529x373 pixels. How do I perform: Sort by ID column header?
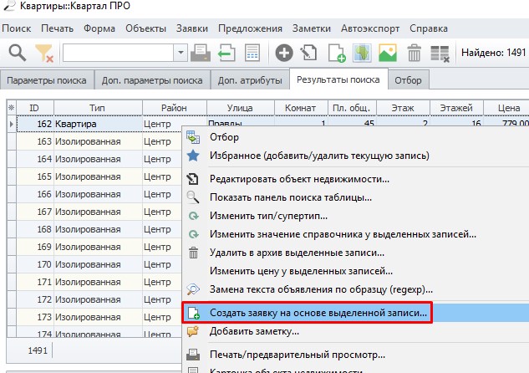pos(34,108)
